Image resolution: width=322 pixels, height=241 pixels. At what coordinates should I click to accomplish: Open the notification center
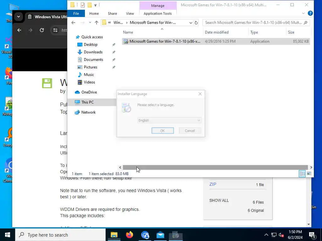(x=312, y=235)
